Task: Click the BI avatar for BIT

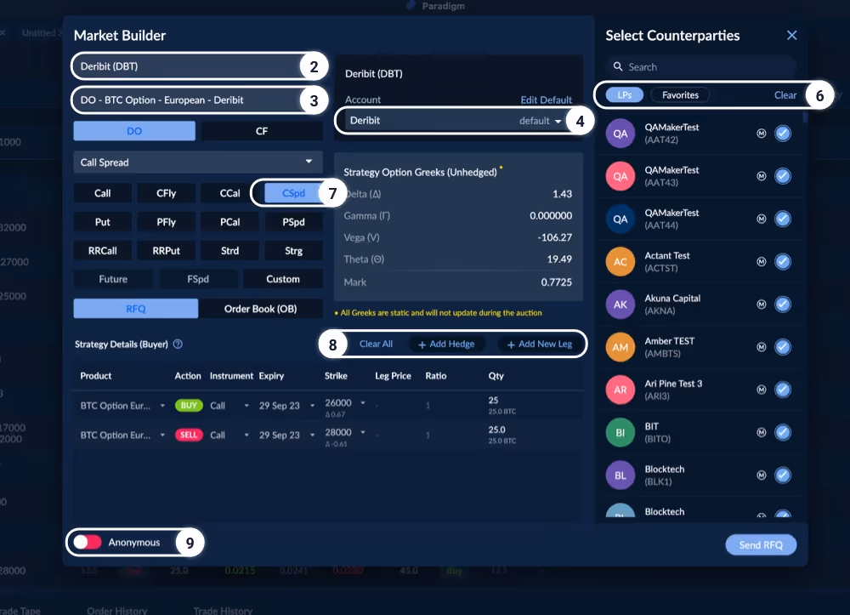Action: [620, 433]
